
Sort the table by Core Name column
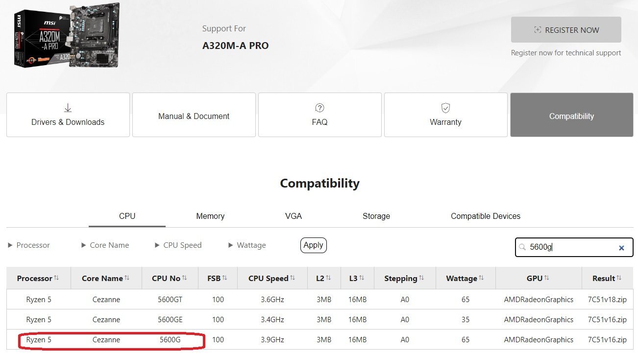(106, 278)
